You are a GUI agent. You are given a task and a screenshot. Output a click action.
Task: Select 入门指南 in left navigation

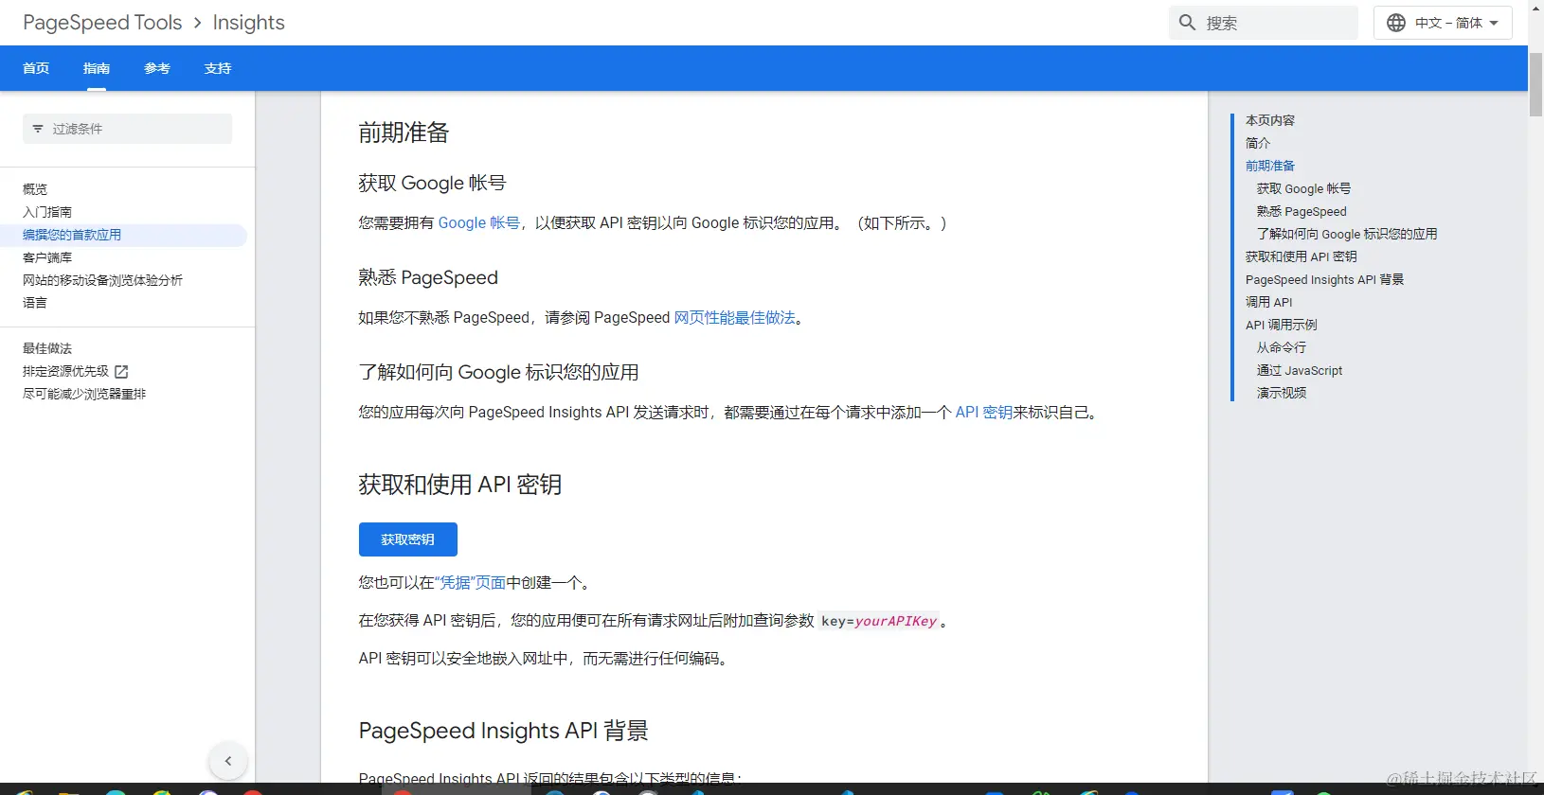(x=47, y=212)
